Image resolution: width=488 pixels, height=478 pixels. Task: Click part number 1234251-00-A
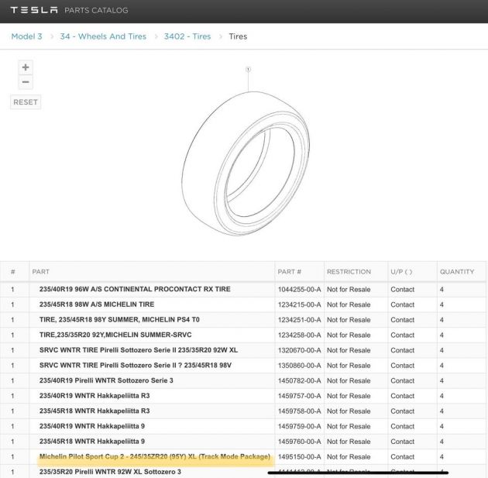coord(300,320)
